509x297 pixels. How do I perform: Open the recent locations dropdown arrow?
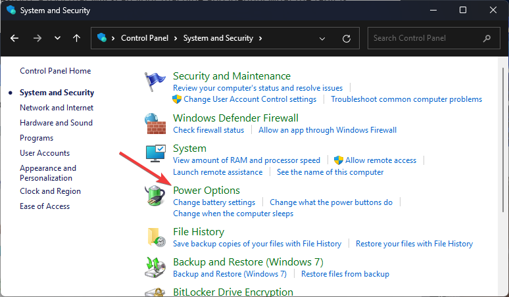(57, 38)
